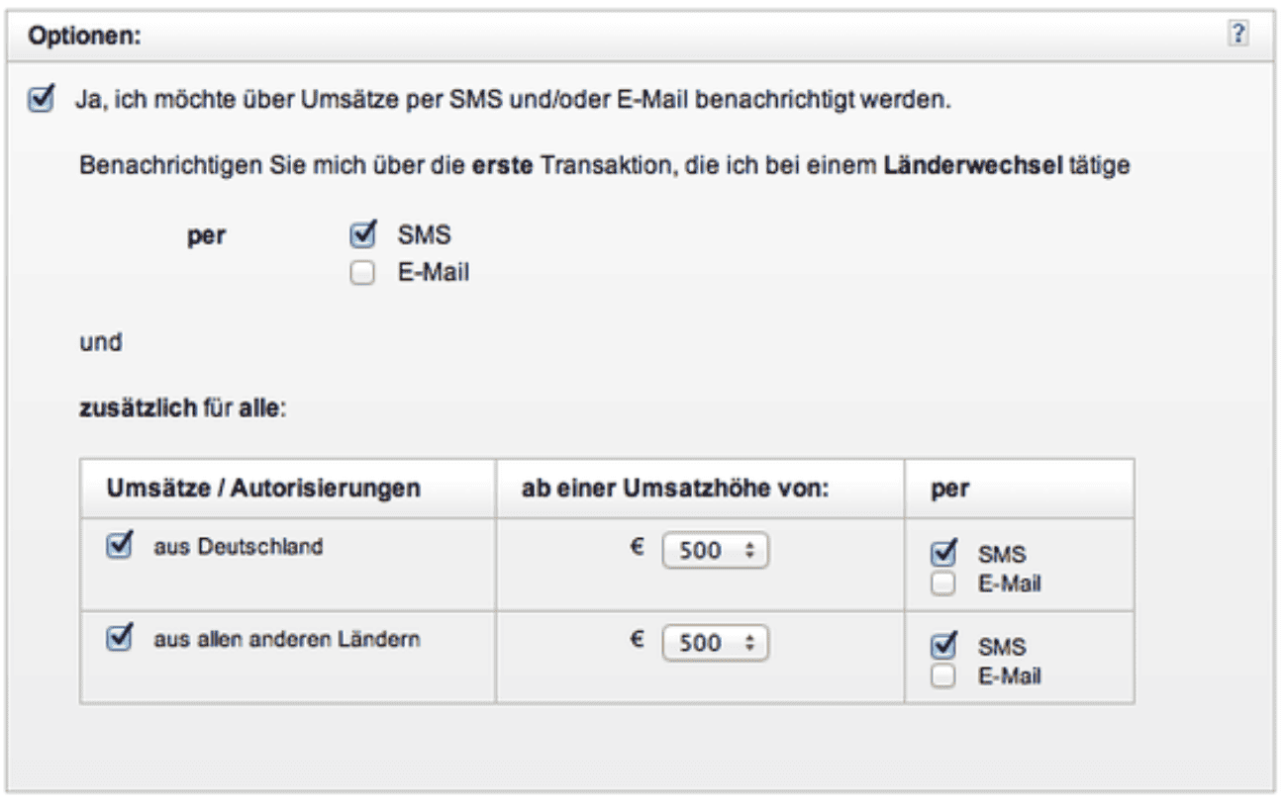Click the 'zusätzlich für alle:' text
The width and height of the screenshot is (1287, 807).
(x=182, y=409)
